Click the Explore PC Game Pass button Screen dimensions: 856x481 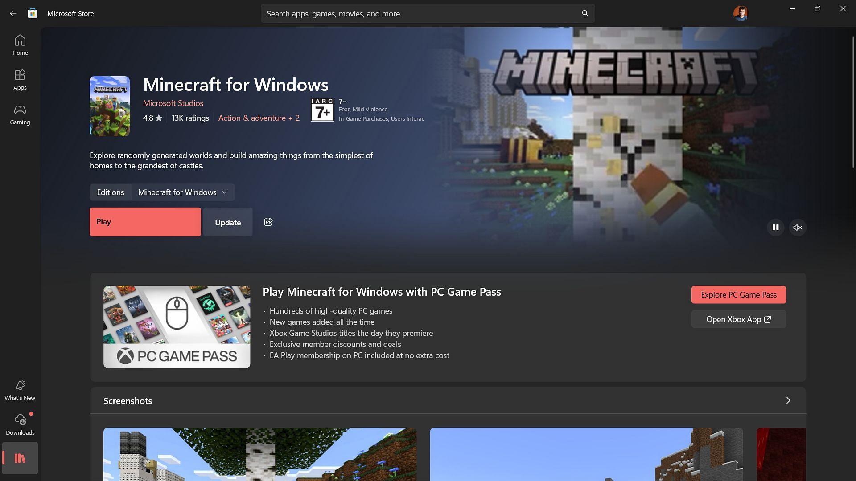pos(738,294)
